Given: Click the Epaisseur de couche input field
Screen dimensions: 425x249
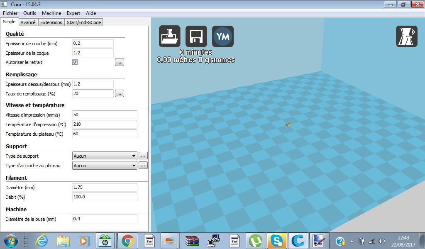Looking at the screenshot, I should pos(93,43).
